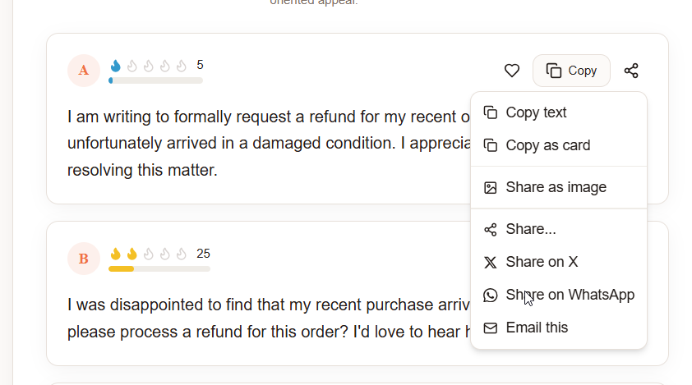This screenshot has height=385, width=692.
Task: Open the Share... menu entry
Action: tap(531, 229)
